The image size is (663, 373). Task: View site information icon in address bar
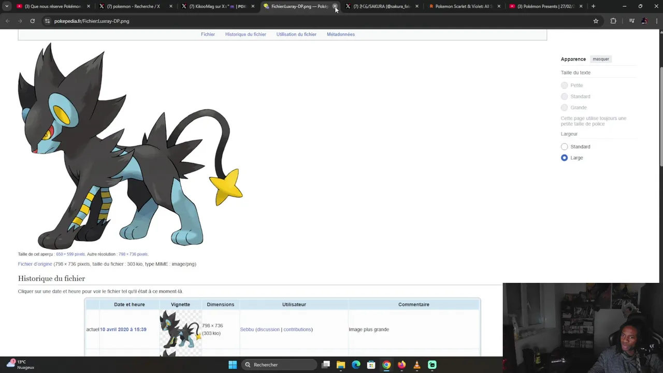point(47,21)
